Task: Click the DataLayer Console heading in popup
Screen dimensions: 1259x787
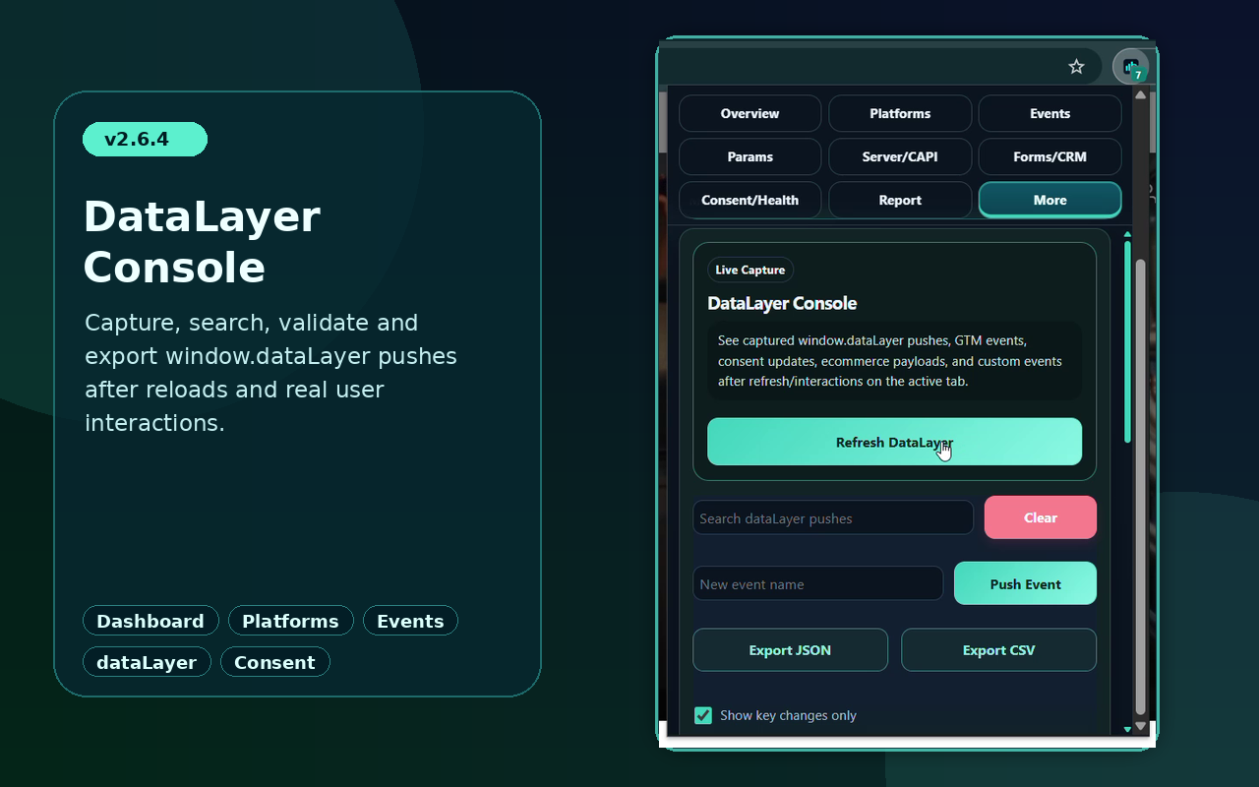Action: pyautogui.click(x=782, y=303)
